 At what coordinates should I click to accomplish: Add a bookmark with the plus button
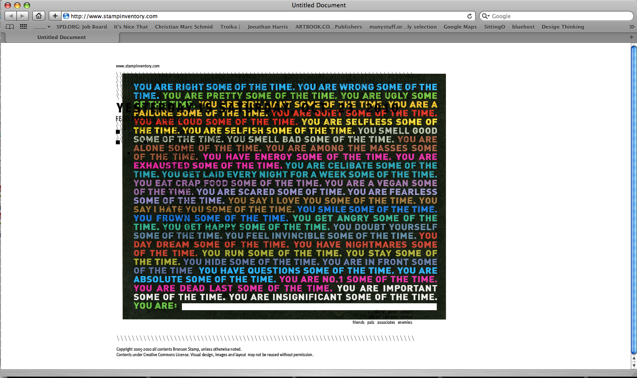click(55, 16)
